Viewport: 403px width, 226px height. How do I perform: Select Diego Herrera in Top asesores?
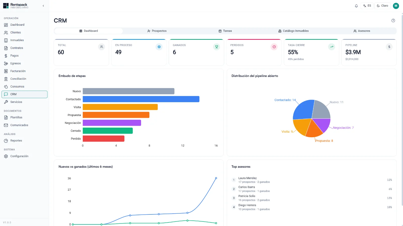pyautogui.click(x=312, y=207)
